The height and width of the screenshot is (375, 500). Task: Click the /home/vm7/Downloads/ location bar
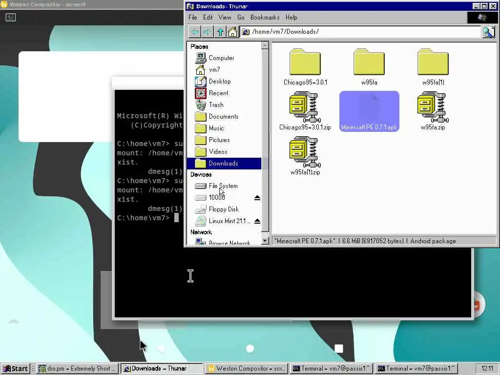coord(360,32)
